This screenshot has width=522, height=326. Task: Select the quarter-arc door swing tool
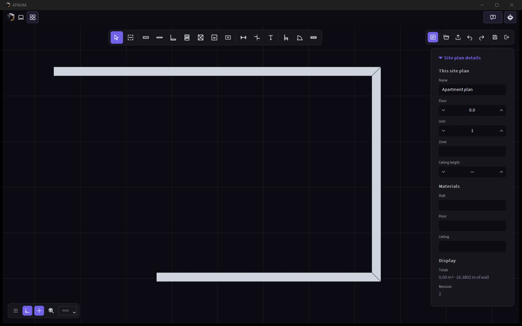(x=300, y=37)
